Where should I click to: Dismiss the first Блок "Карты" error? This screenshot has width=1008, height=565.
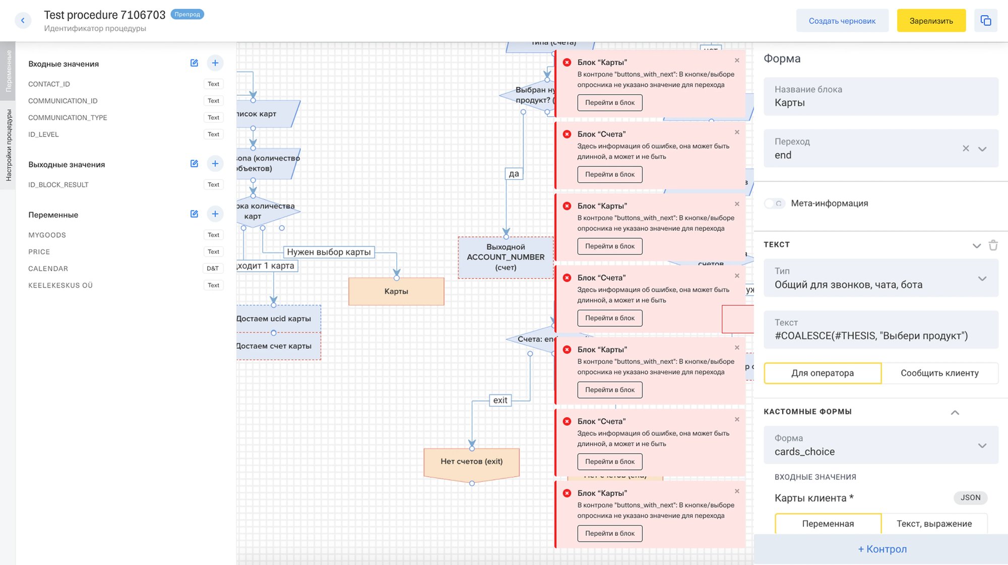click(x=737, y=60)
